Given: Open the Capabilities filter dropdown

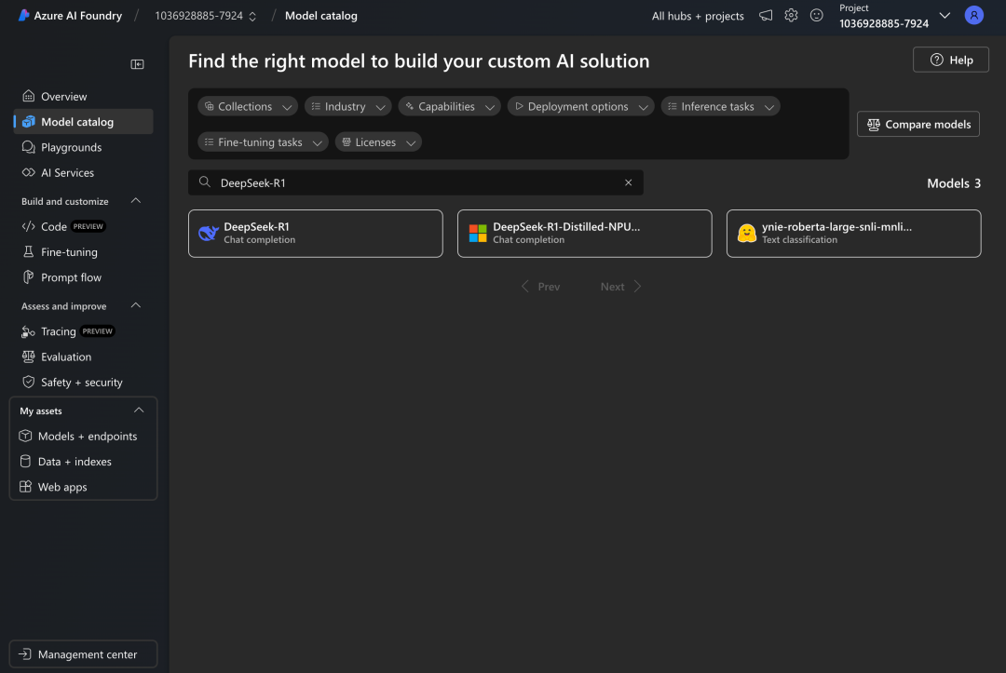Looking at the screenshot, I should point(449,107).
